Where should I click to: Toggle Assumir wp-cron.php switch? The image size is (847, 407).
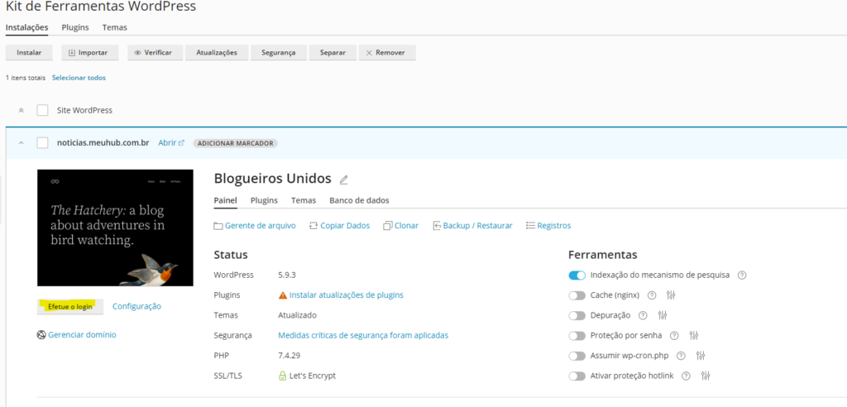pyautogui.click(x=577, y=356)
